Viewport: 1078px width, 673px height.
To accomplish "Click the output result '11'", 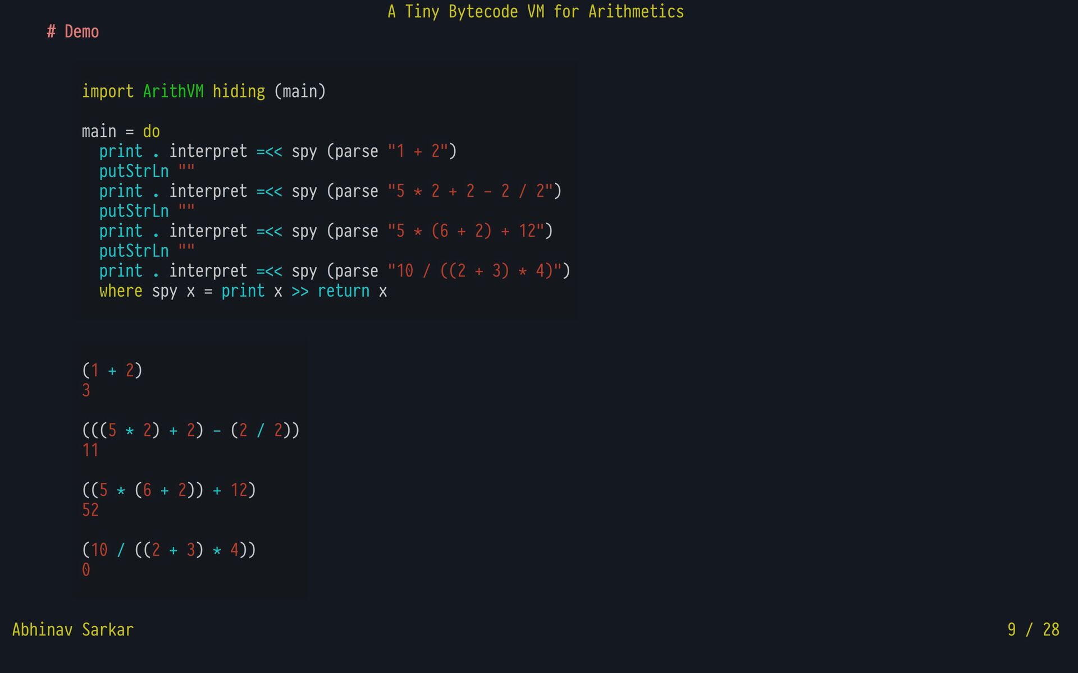I will click(x=90, y=450).
